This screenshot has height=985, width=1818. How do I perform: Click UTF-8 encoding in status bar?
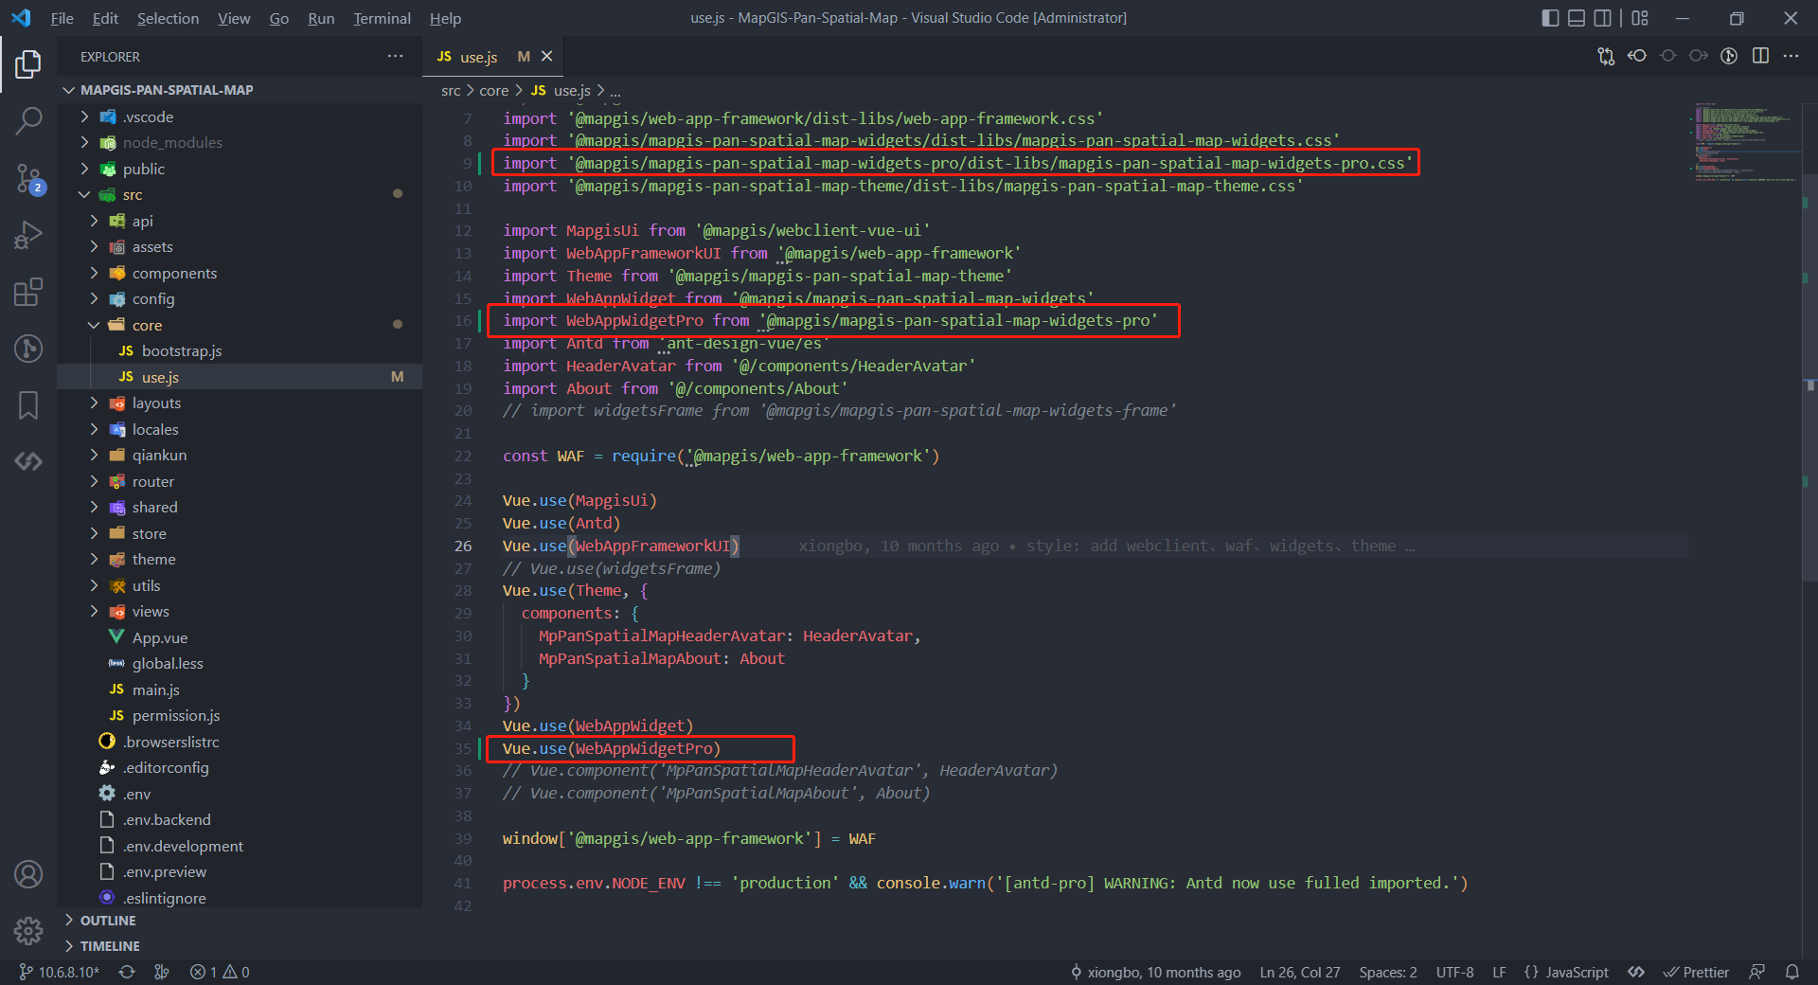1454,972
